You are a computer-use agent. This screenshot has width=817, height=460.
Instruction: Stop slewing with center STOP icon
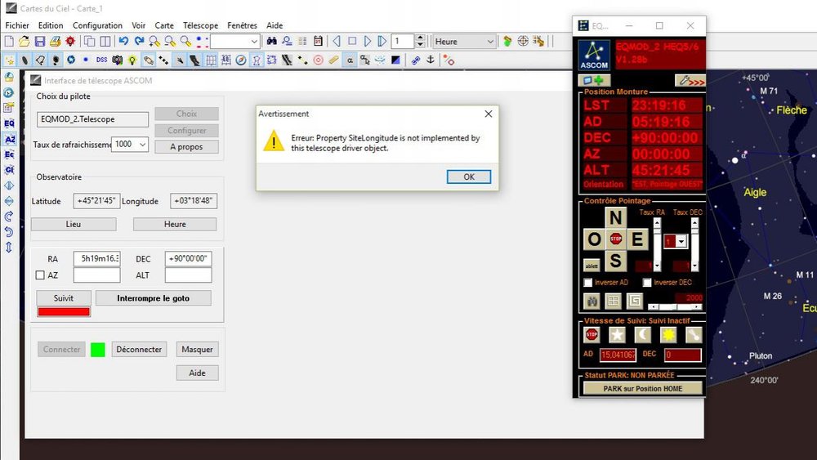coord(616,239)
